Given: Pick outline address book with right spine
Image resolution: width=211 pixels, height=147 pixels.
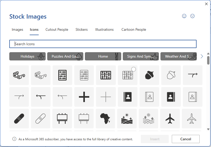Looking at the screenshot, I should pyautogui.click(x=193, y=97).
